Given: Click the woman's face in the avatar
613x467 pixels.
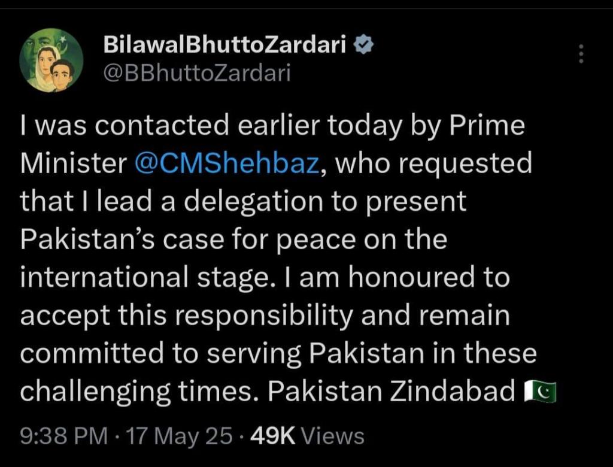Looking at the screenshot, I should pyautogui.click(x=45, y=59).
